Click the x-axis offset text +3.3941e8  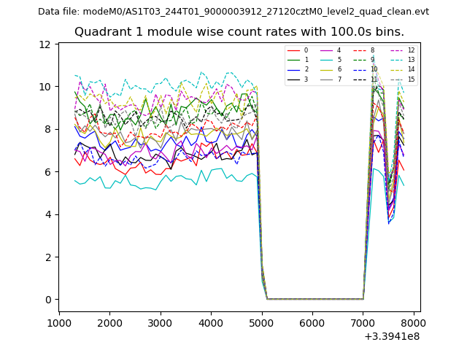[x=390, y=336]
